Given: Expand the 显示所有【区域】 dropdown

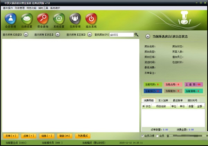Looking at the screenshot, I should pyautogui.click(x=90, y=35).
